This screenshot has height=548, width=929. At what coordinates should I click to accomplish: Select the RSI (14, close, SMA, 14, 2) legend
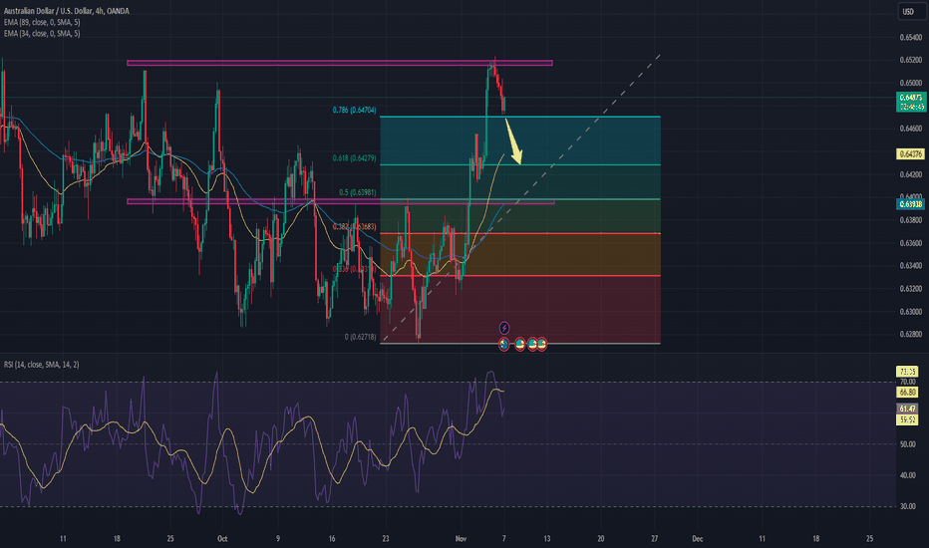click(42, 365)
